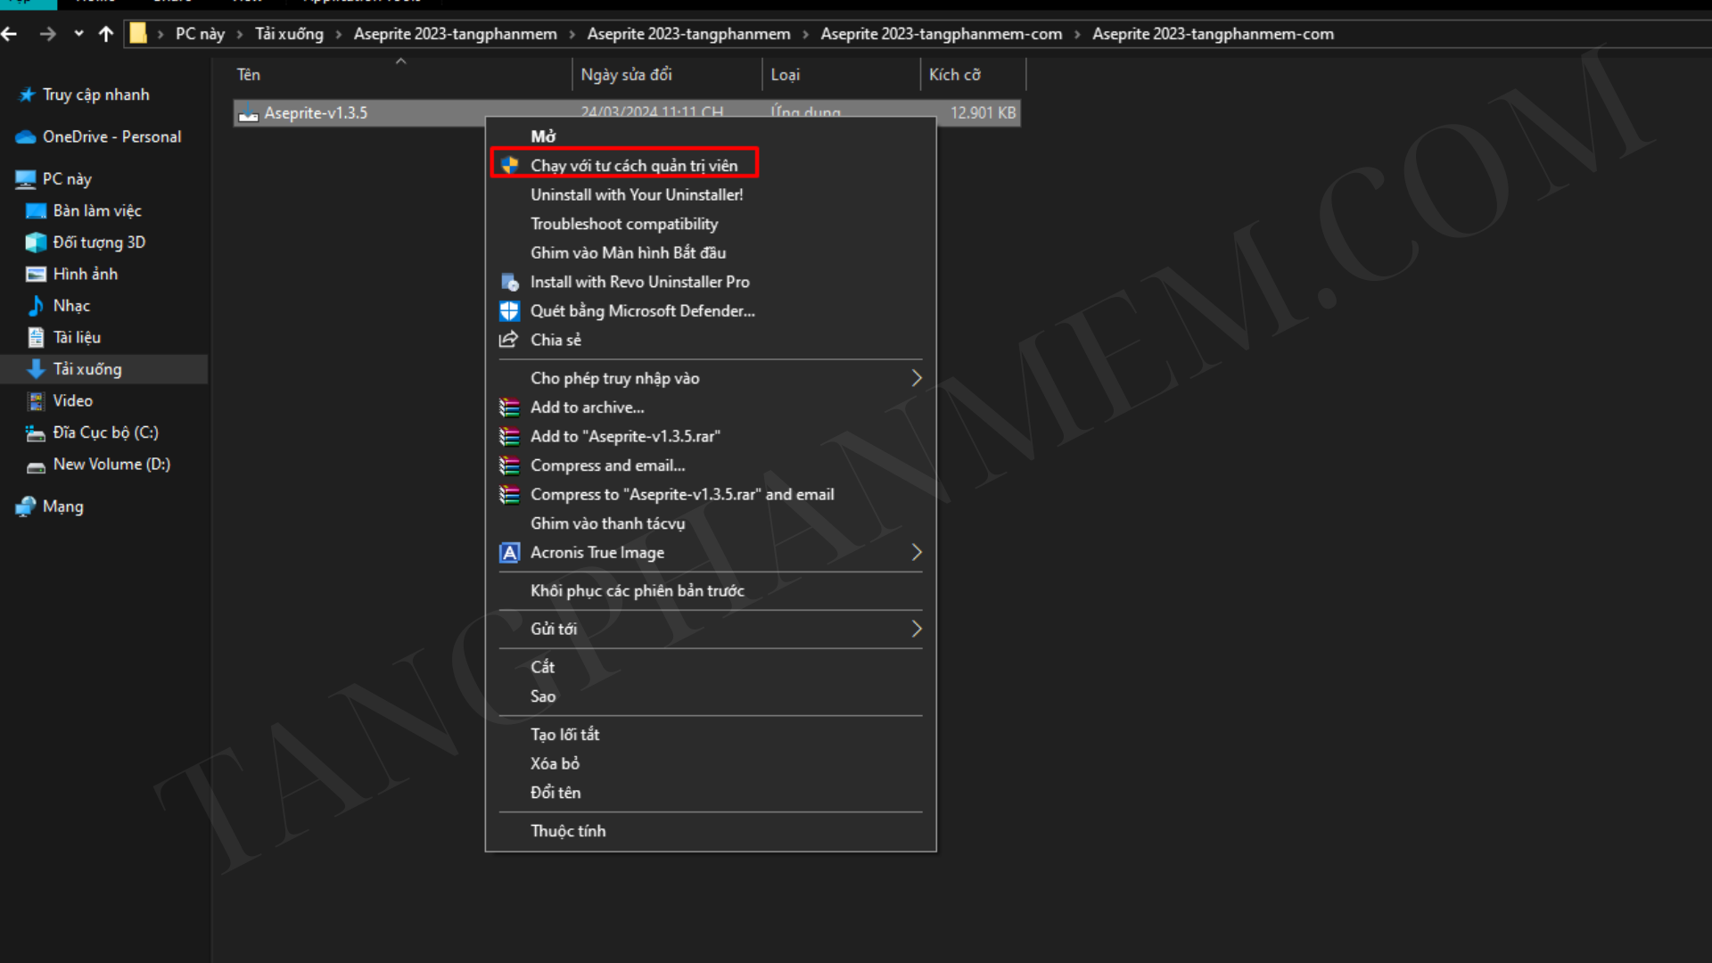Go up one folder level arrow
Screen dimensions: 1712x963
click(106, 34)
